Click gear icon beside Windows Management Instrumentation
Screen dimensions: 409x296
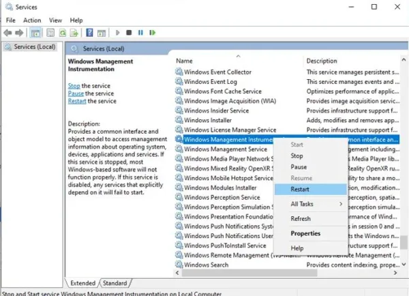pyautogui.click(x=179, y=139)
